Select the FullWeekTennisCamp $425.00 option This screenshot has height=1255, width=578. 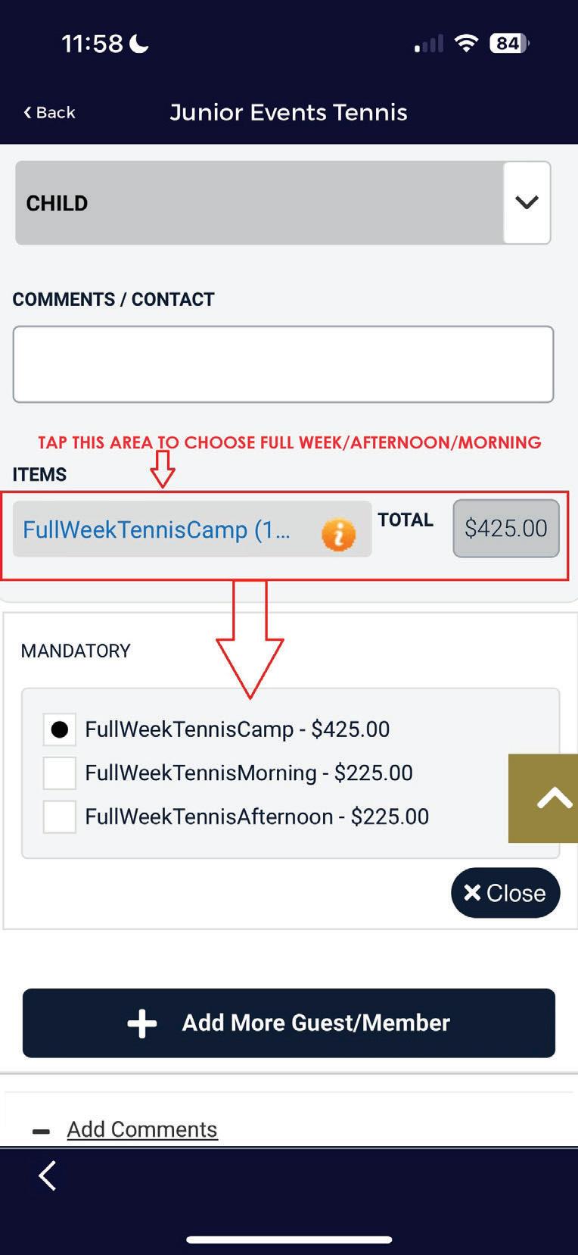(60, 729)
